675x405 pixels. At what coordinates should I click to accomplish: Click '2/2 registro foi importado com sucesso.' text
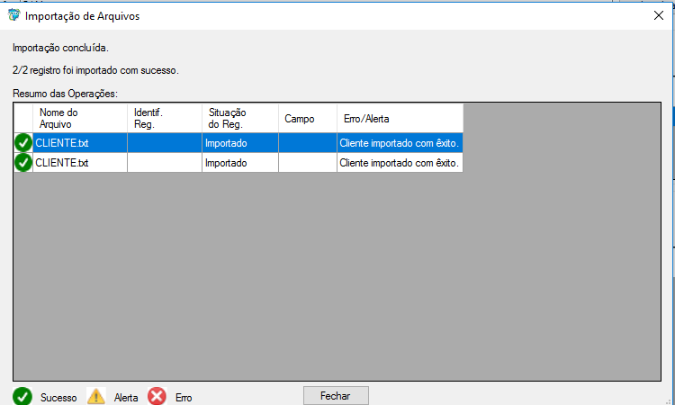(95, 70)
